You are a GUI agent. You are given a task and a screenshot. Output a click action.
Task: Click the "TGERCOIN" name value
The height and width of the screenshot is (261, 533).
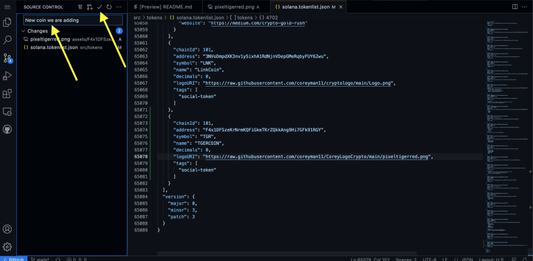pos(208,143)
